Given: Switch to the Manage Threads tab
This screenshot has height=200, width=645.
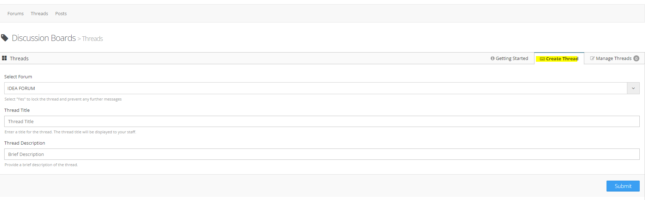Looking at the screenshot, I should click(614, 59).
